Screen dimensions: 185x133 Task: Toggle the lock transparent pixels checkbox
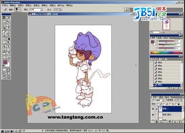pos(158,104)
